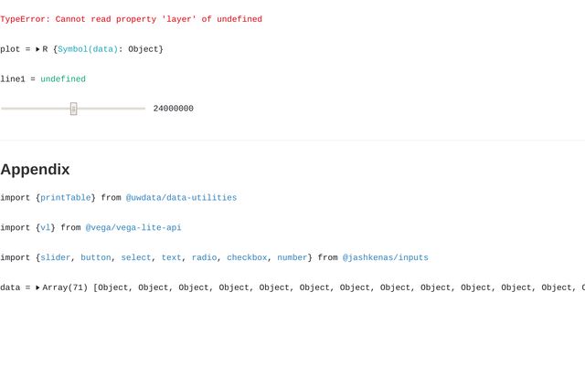This screenshot has height=365, width=585.
Task: Click the checkbox import name
Action: coord(247,257)
